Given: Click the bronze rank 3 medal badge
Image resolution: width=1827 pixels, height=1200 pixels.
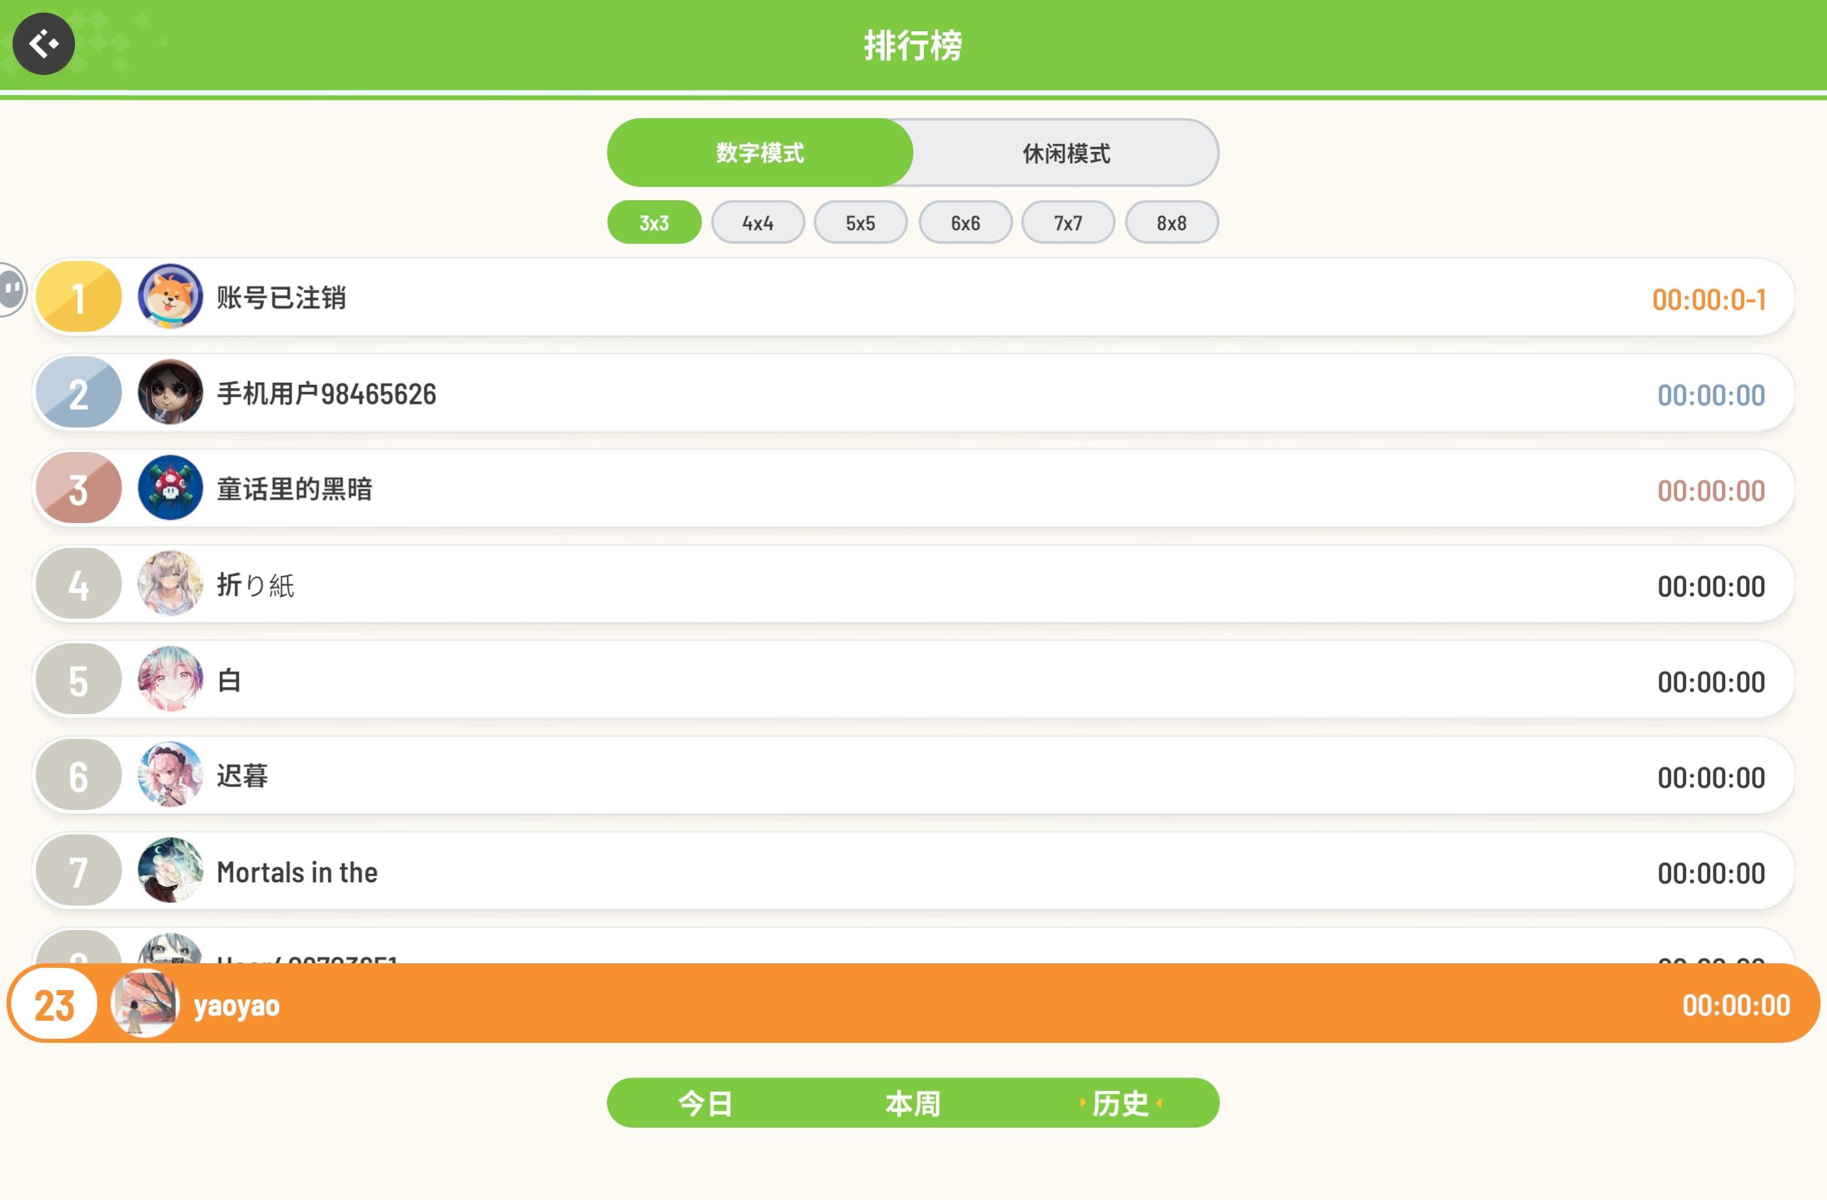Looking at the screenshot, I should [x=78, y=488].
